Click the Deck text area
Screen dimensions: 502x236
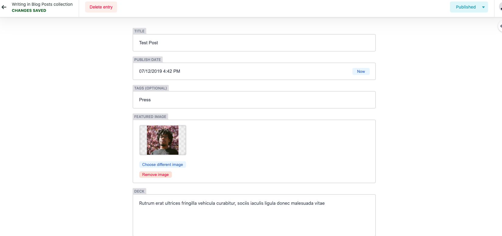[254, 215]
